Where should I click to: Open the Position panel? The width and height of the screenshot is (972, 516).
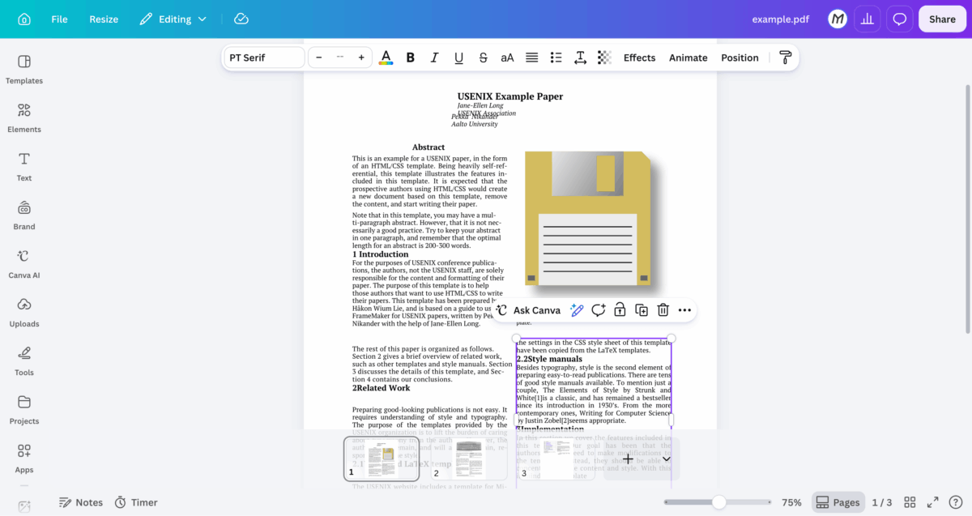(740, 58)
